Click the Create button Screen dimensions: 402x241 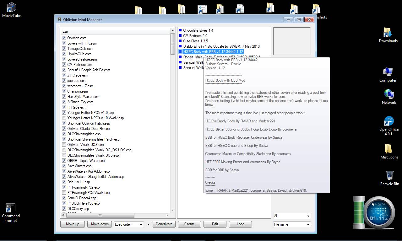[189, 224]
